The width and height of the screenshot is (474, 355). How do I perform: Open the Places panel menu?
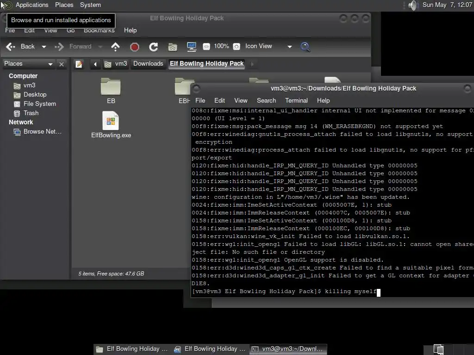[x=64, y=5]
